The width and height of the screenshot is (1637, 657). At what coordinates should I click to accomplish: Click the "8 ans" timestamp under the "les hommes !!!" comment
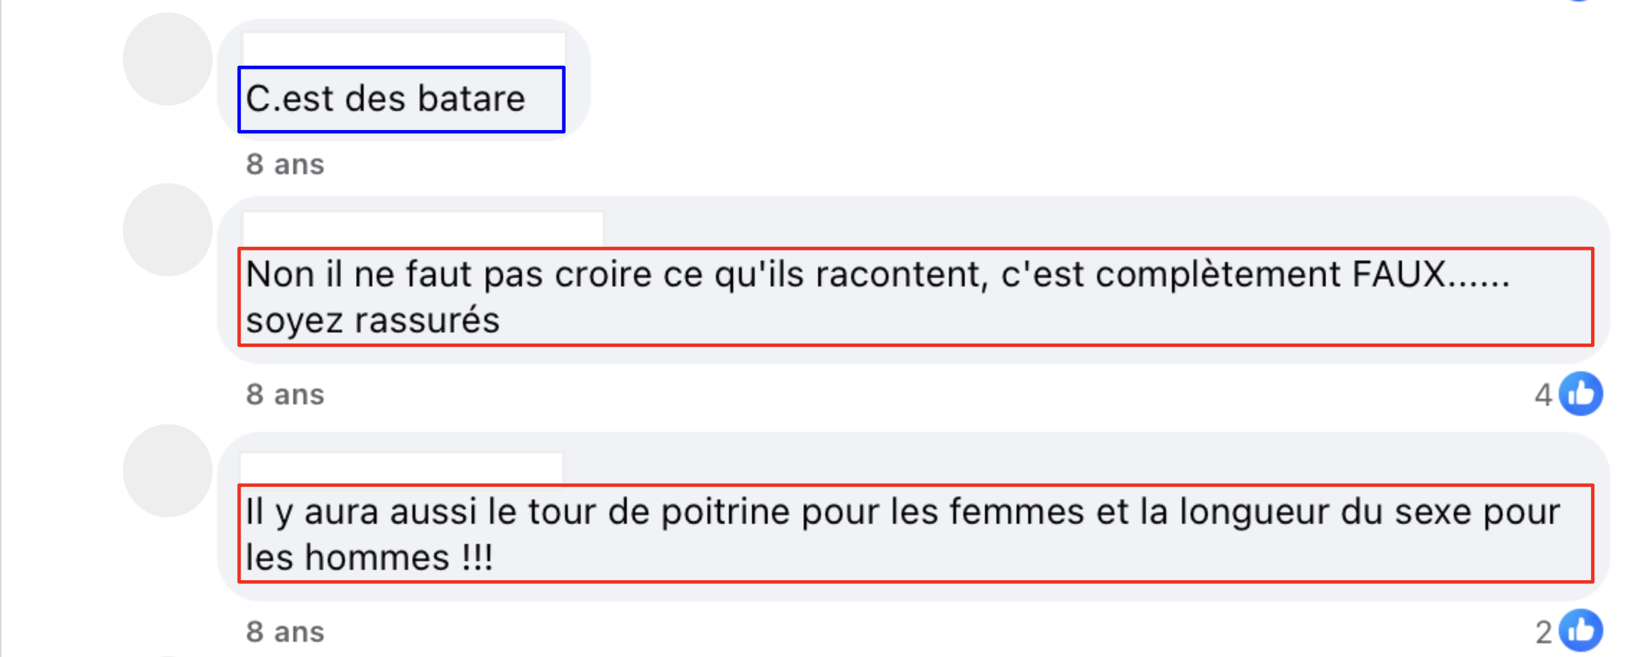tap(285, 632)
